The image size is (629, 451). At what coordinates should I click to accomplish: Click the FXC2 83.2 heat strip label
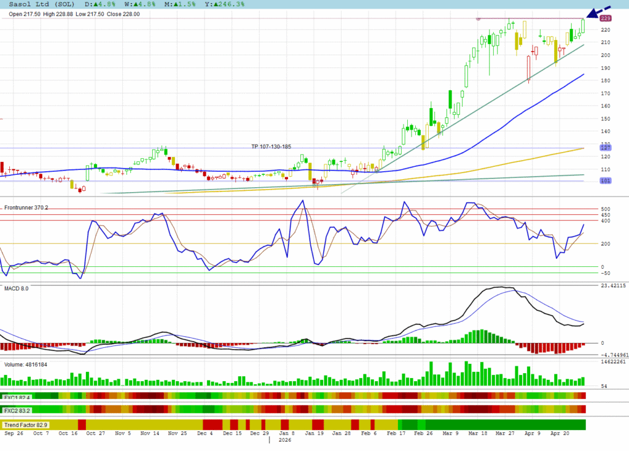17,410
